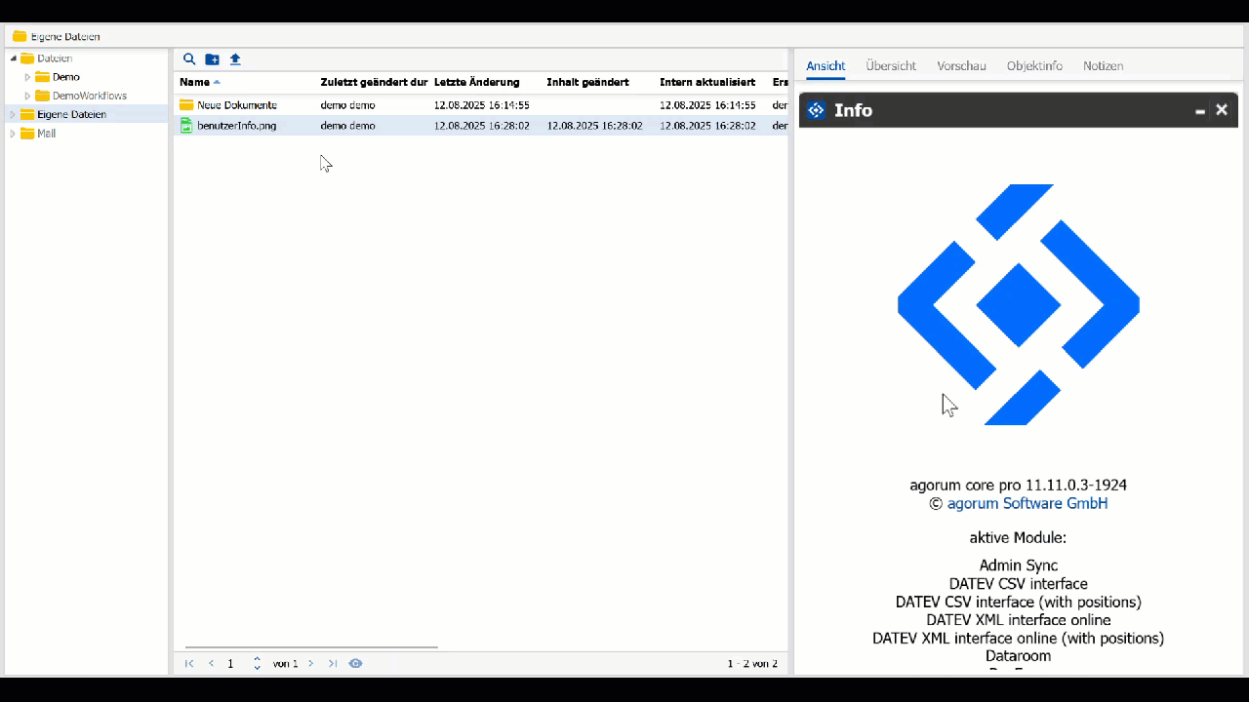The image size is (1249, 702).
Task: Go to previous page in pager
Action: click(211, 664)
